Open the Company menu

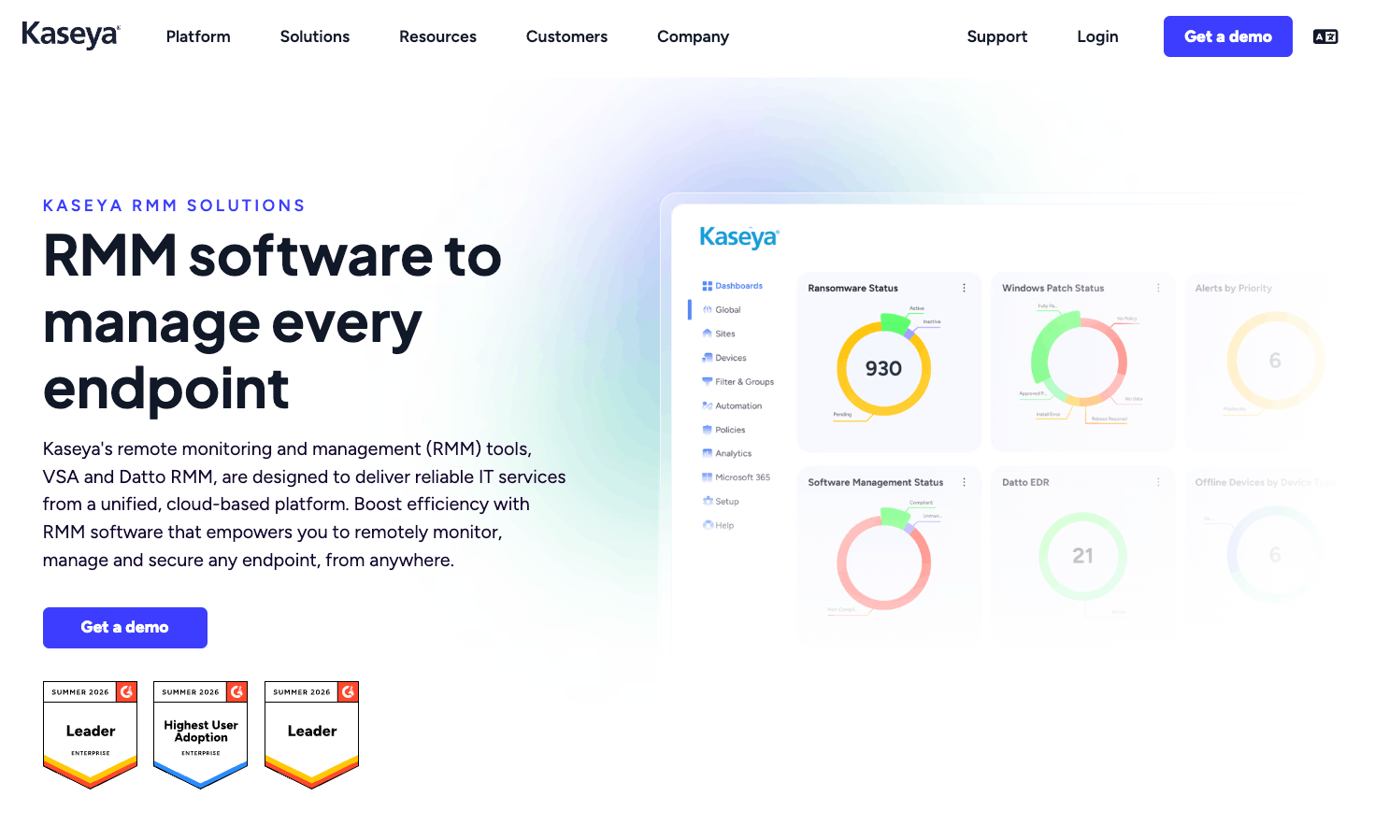click(x=693, y=36)
